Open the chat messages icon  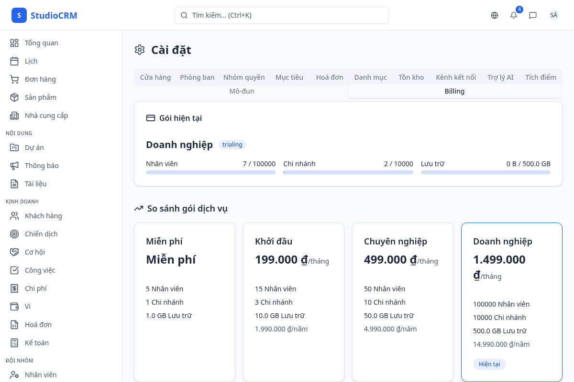533,15
